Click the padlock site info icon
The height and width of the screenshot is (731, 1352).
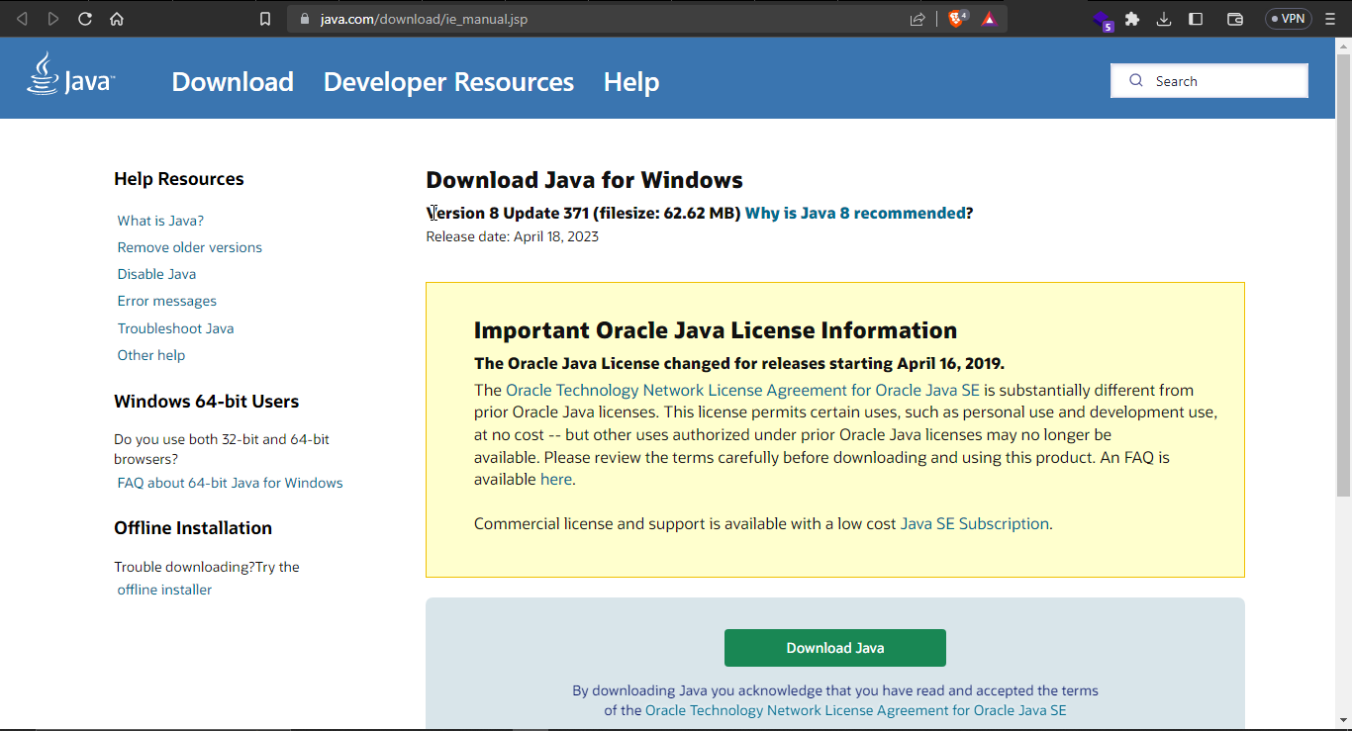click(304, 19)
